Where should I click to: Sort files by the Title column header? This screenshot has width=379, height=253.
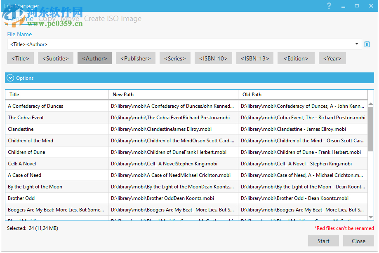pos(56,94)
